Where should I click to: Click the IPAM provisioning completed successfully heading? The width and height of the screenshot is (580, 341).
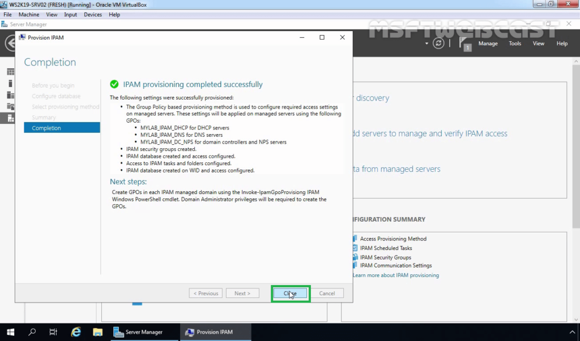(193, 84)
